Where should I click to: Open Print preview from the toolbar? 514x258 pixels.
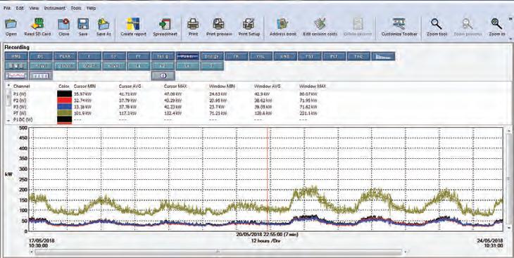click(x=219, y=25)
